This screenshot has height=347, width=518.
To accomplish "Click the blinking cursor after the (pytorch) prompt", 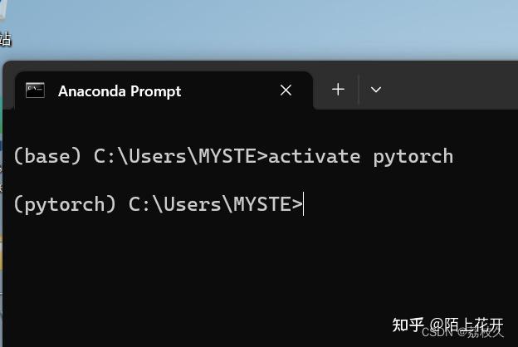I will coord(303,203).
